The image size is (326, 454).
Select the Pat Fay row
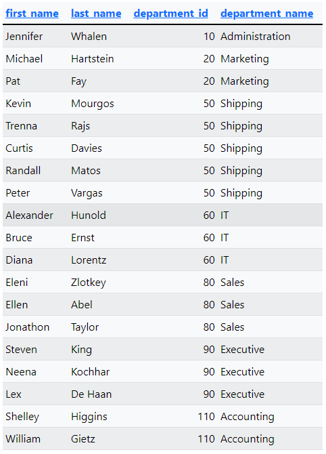pyautogui.click(x=163, y=81)
